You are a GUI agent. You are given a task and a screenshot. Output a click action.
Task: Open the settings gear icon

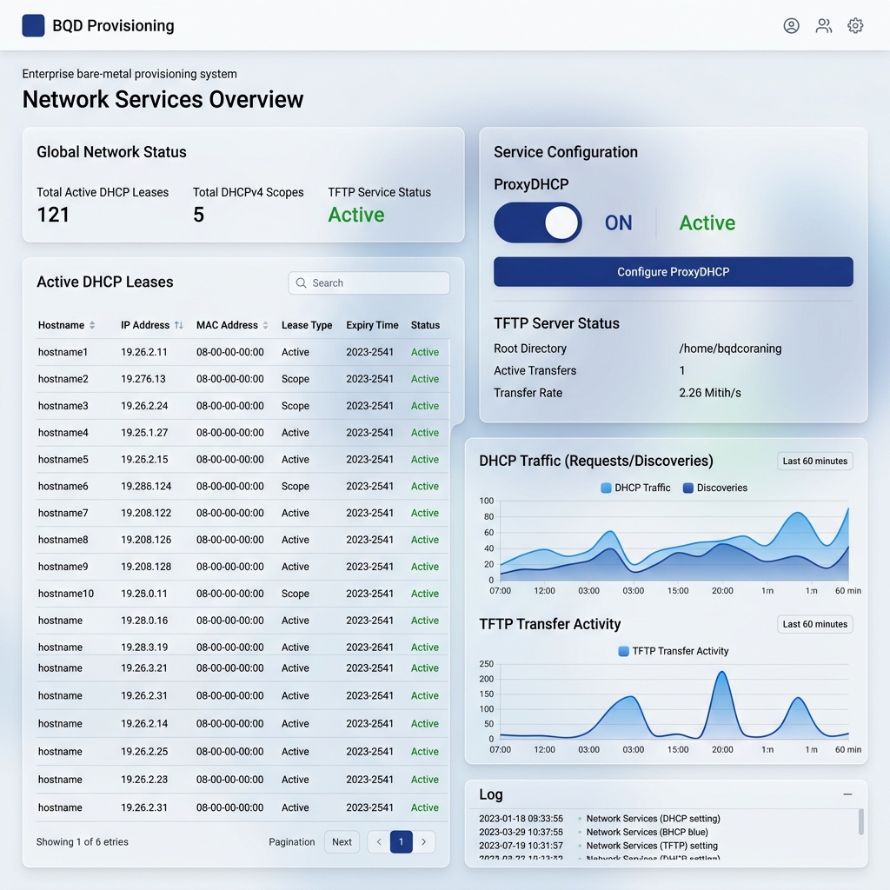pos(855,25)
